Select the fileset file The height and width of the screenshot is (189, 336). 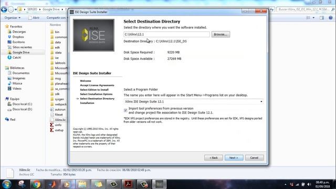[x=59, y=114]
